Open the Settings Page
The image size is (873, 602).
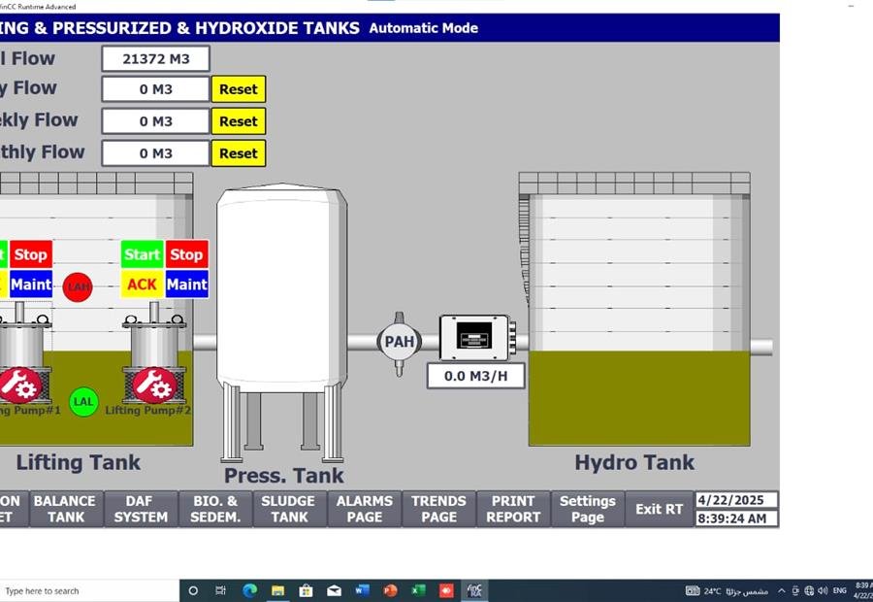click(x=588, y=509)
